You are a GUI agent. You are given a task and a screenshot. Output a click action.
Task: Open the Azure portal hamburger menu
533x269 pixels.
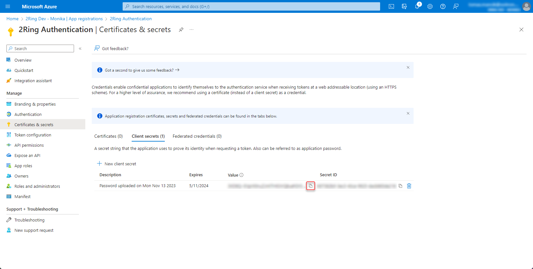pyautogui.click(x=8, y=6)
